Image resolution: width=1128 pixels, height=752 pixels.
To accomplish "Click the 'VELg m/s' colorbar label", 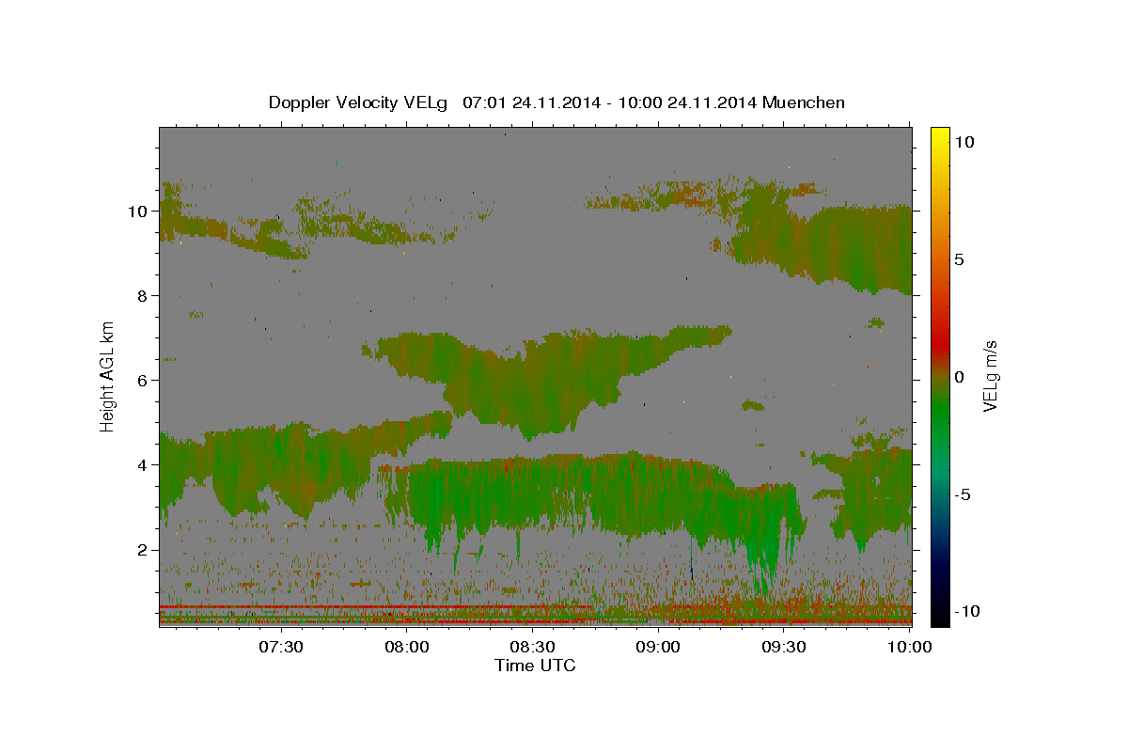I will pyautogui.click(x=989, y=376).
